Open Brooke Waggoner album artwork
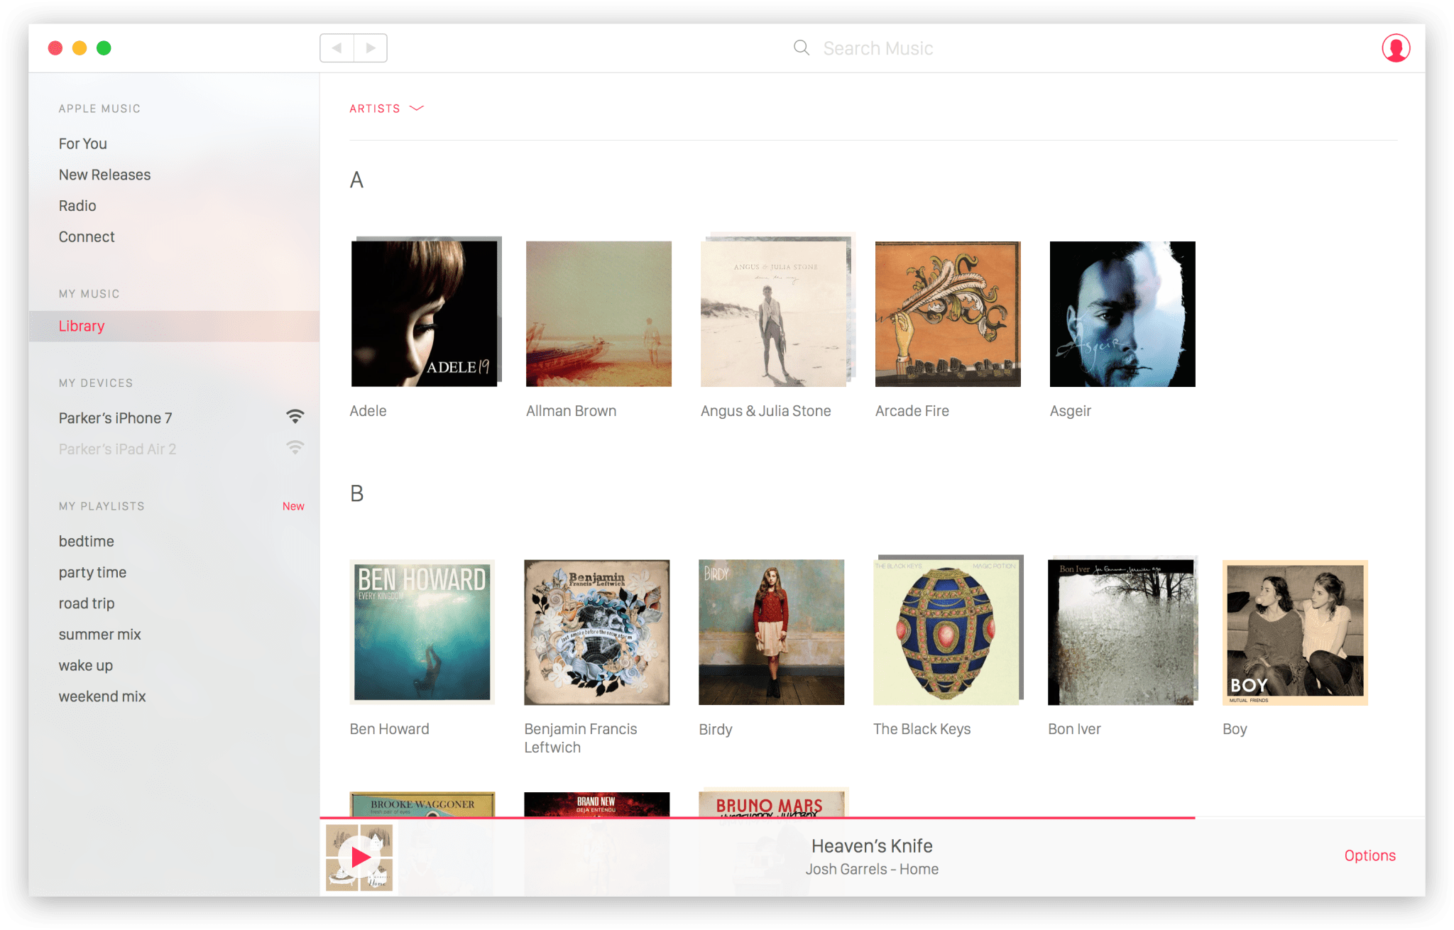Screen dimensions: 1454x930 422,804
